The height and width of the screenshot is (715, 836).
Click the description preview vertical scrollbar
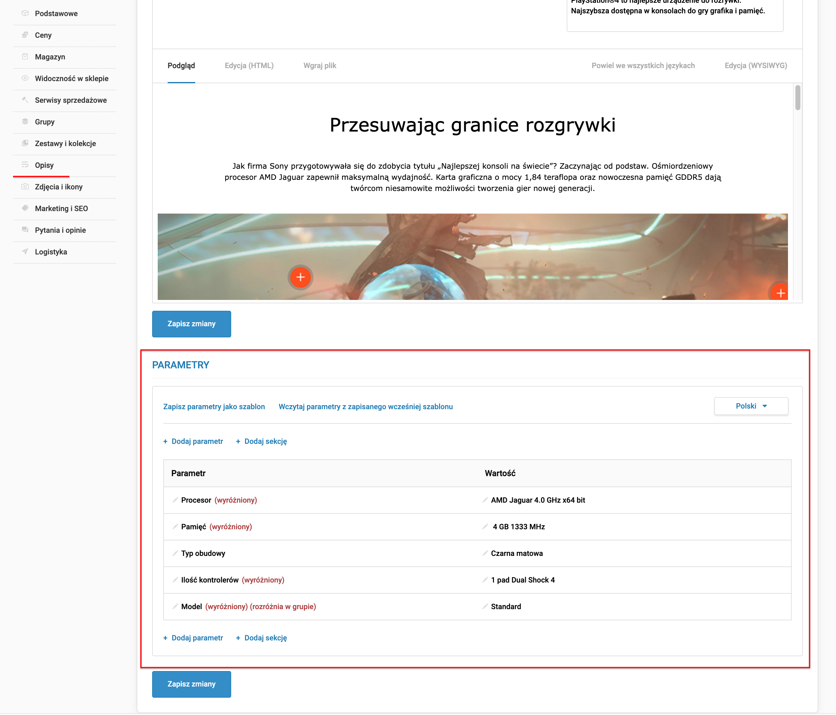[797, 97]
